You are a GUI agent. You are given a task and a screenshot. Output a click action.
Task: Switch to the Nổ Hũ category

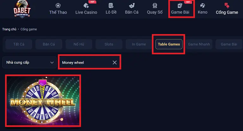click(79, 44)
